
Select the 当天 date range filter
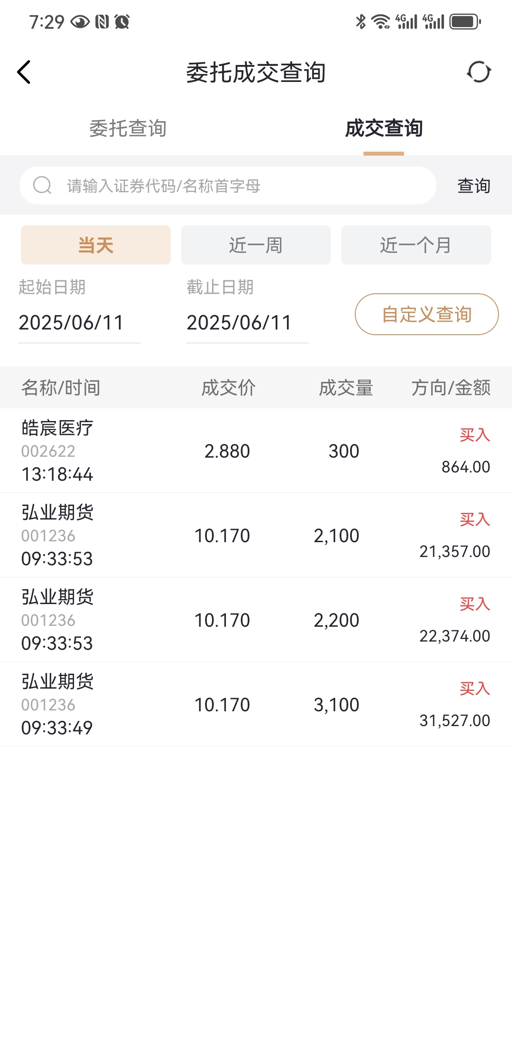pyautogui.click(x=96, y=245)
